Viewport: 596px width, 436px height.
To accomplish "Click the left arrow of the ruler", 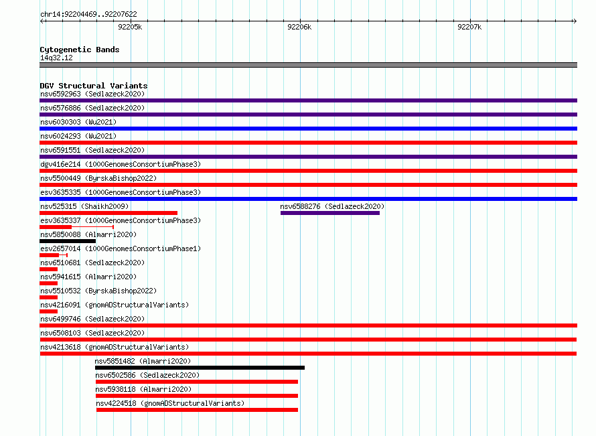I will pyautogui.click(x=42, y=21).
